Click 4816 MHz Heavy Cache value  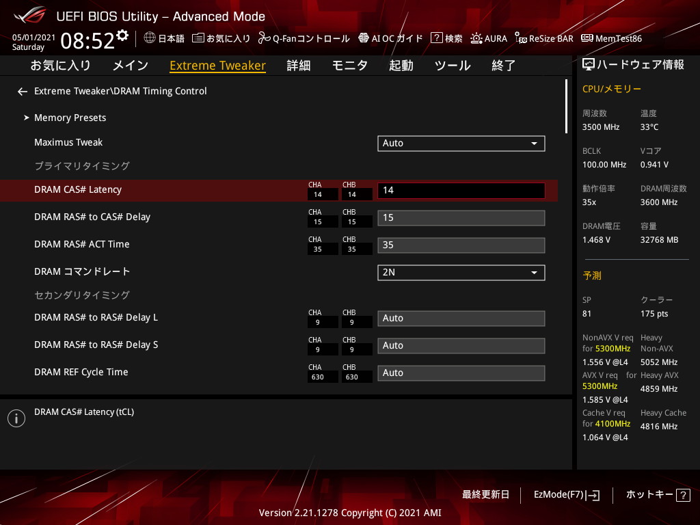pyautogui.click(x=659, y=427)
